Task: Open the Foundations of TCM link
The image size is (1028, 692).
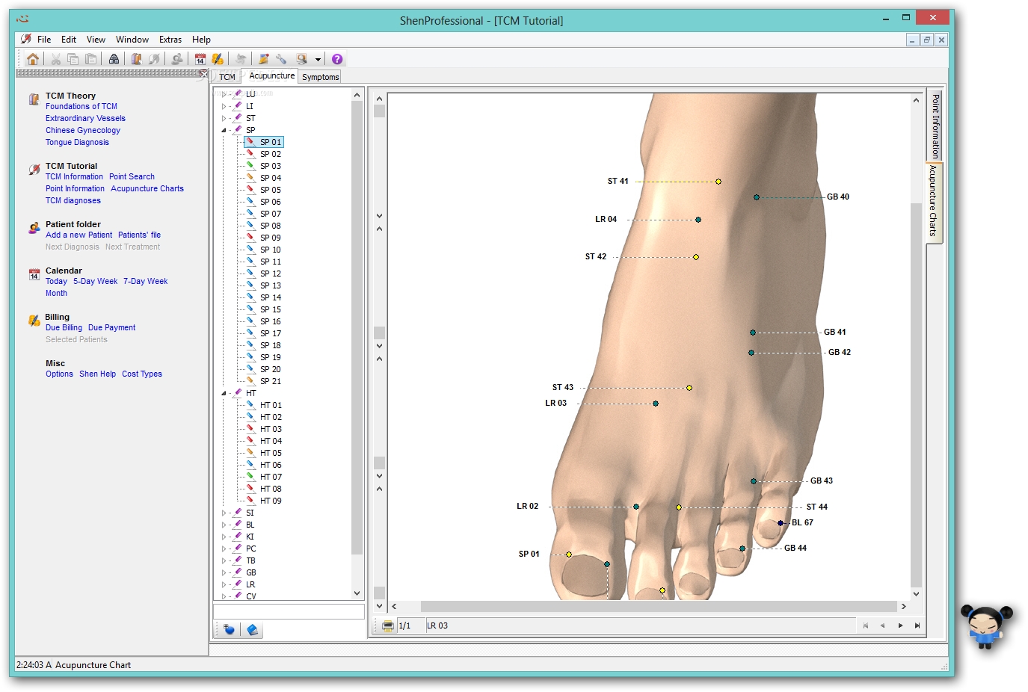Action: (81, 106)
